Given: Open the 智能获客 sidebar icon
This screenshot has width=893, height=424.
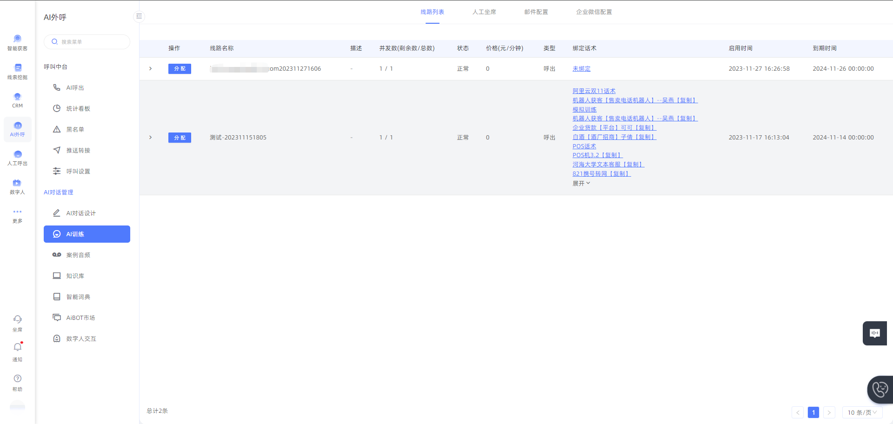Looking at the screenshot, I should (x=17, y=43).
